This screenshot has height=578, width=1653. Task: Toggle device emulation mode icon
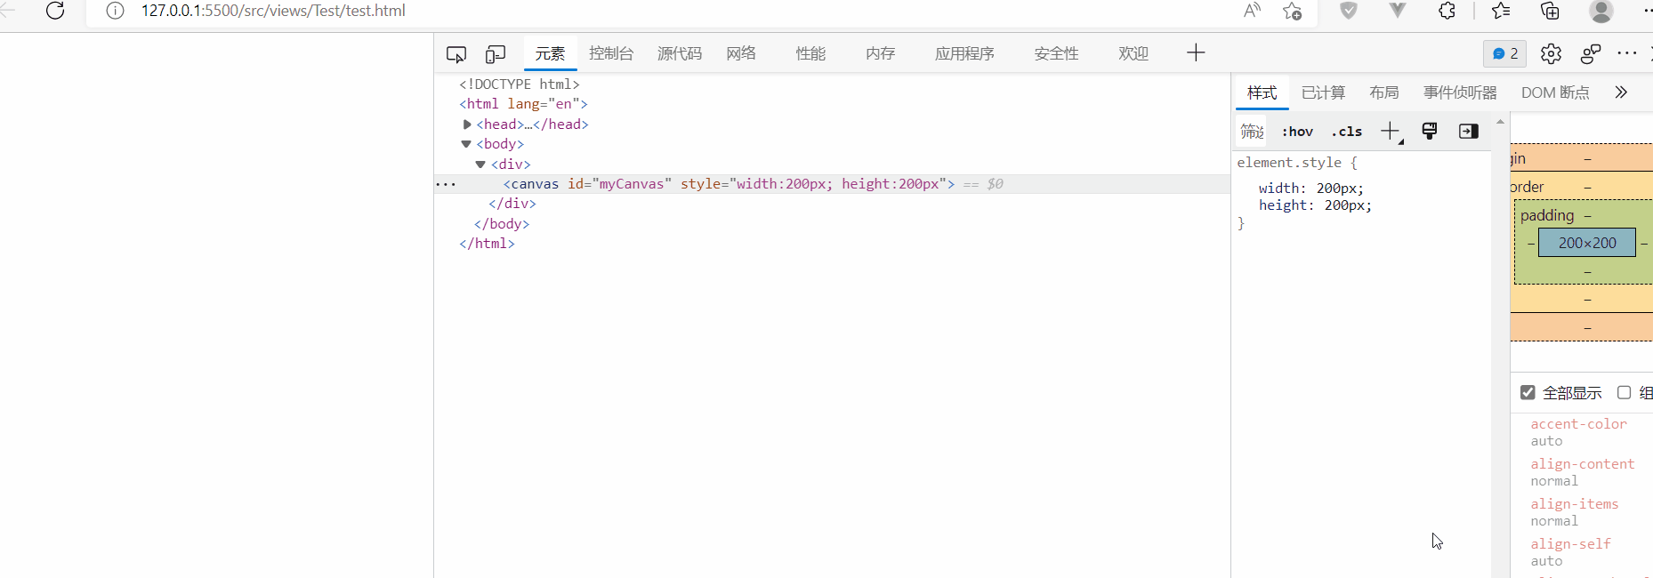point(496,54)
